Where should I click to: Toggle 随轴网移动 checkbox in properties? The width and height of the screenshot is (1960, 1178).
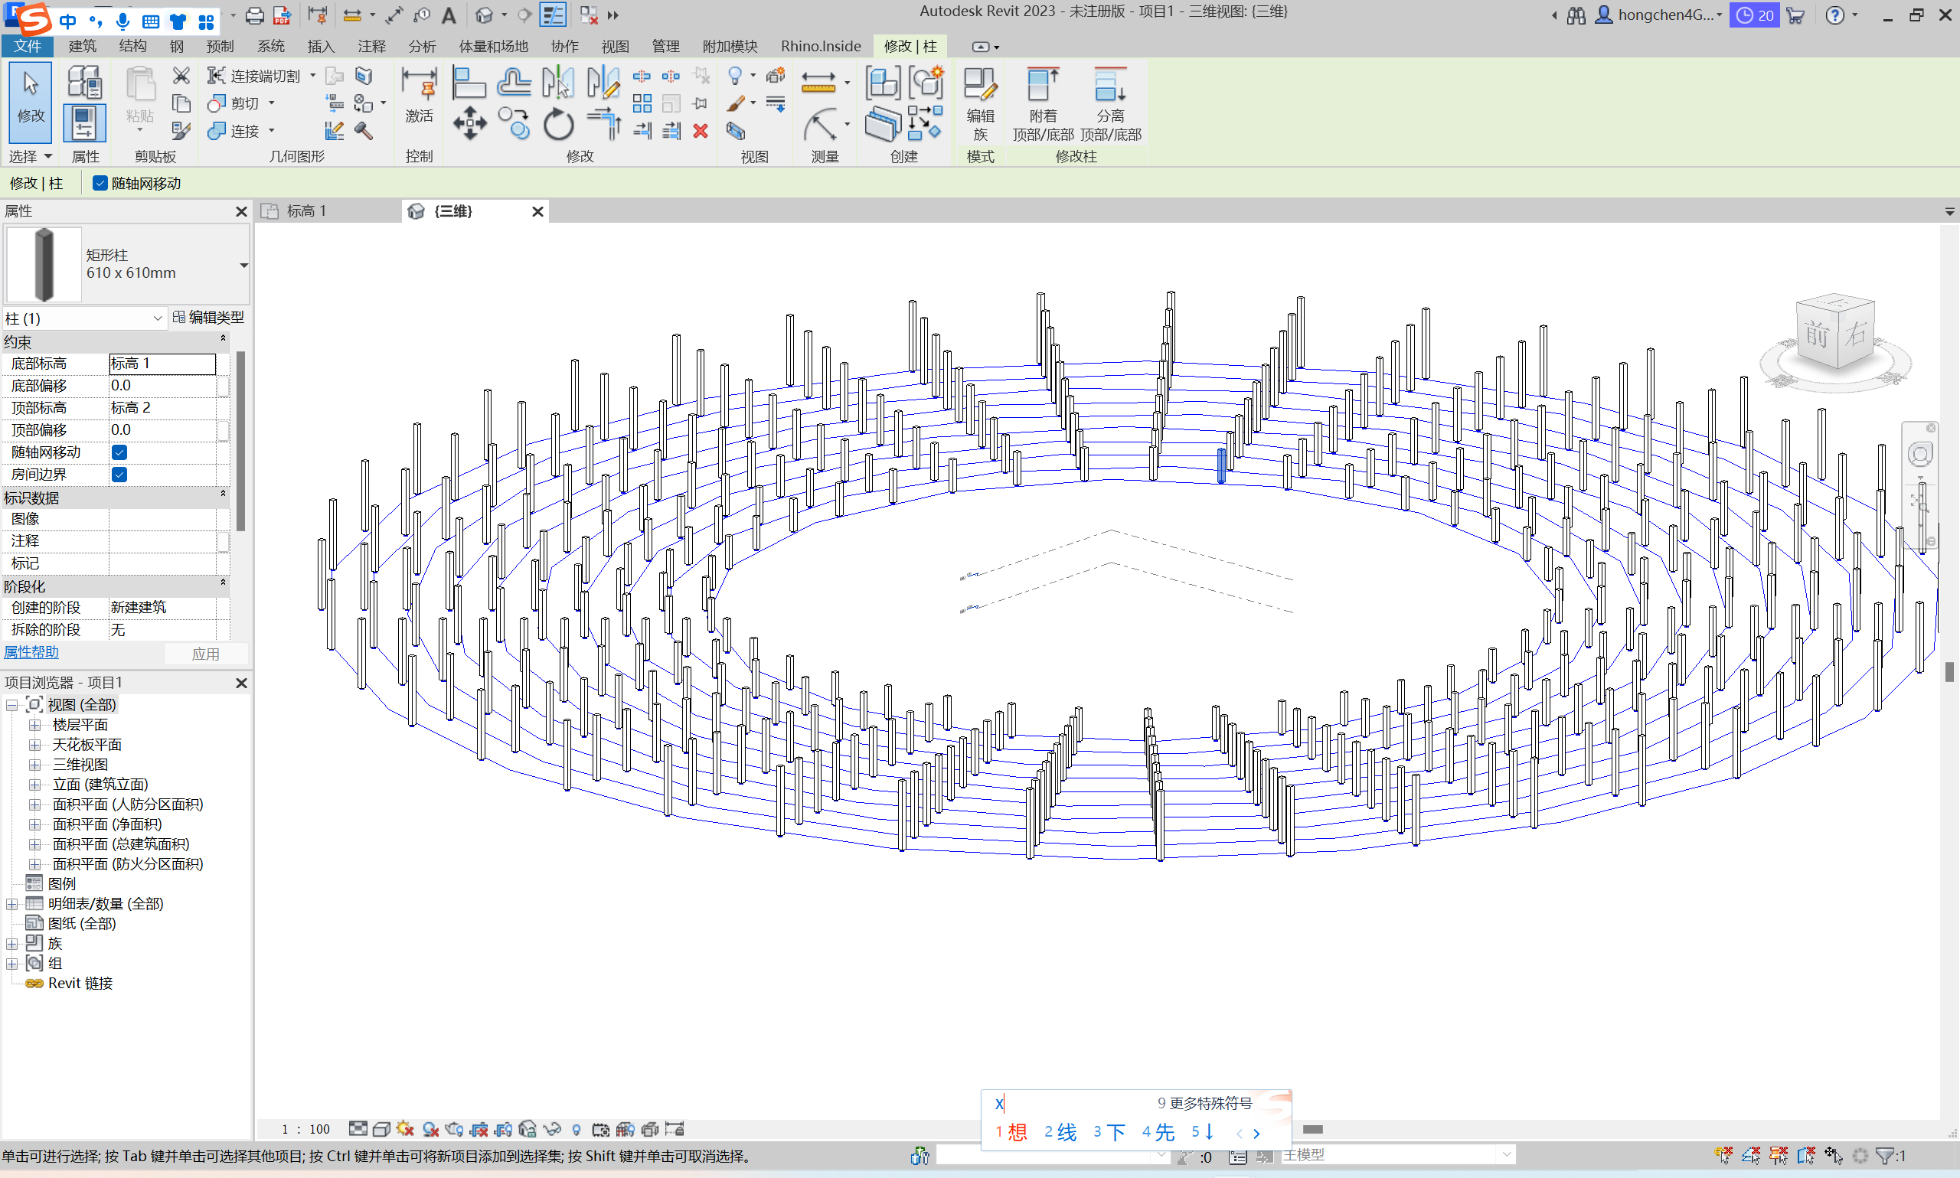click(120, 452)
